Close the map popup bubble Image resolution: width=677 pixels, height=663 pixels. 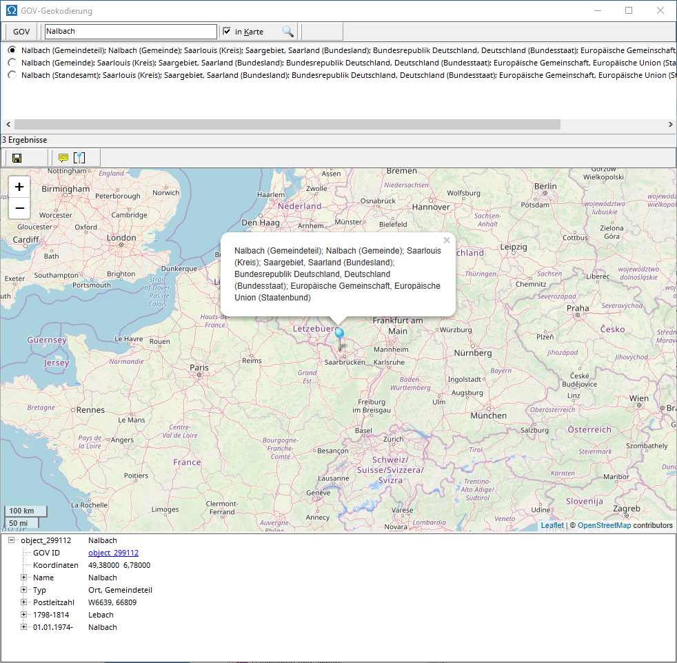tap(447, 241)
